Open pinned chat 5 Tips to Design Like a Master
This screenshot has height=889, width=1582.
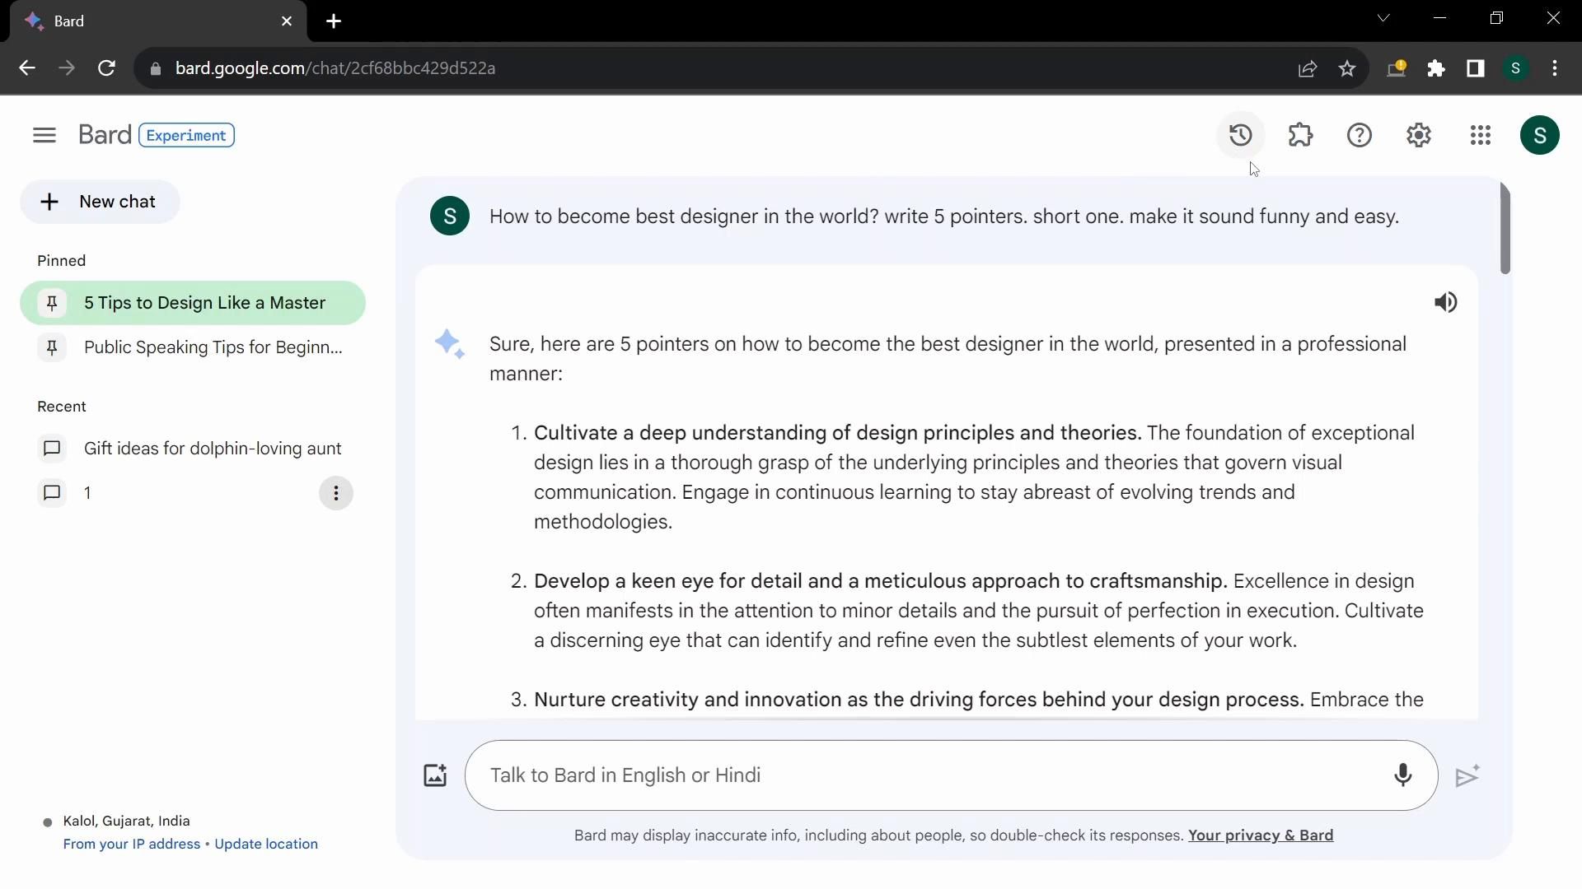tap(193, 303)
